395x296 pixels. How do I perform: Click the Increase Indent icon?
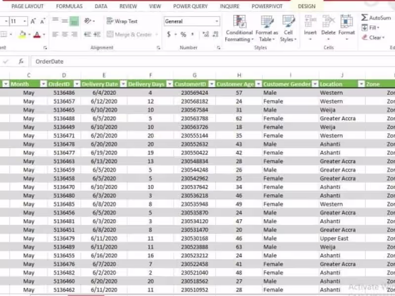97,34
